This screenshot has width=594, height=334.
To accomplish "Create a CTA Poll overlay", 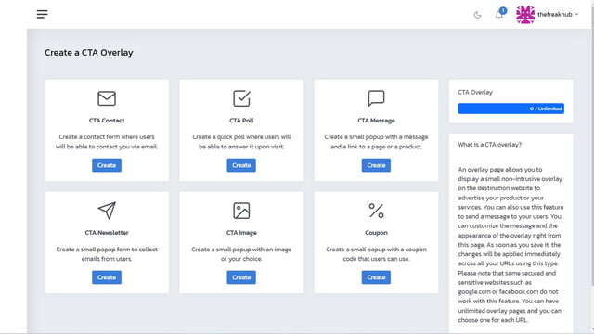I will (x=241, y=165).
